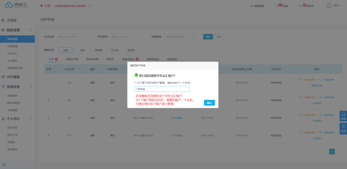This screenshot has width=347, height=169.
Task: Click the 工作台 monitor icon in sidebar
Action: [3, 20]
